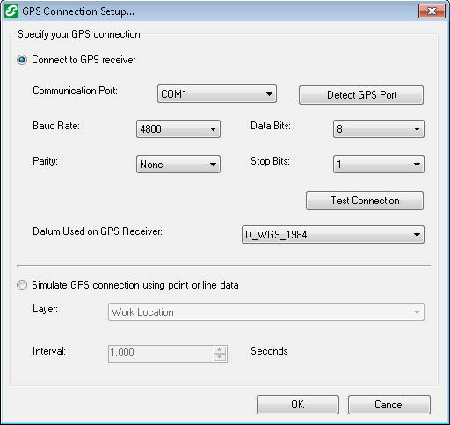Open the Communication Port COM1 dropdown
The width and height of the screenshot is (450, 425).
coord(217,94)
